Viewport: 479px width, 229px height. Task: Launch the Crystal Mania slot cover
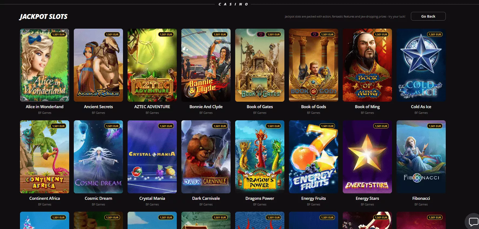(152, 157)
